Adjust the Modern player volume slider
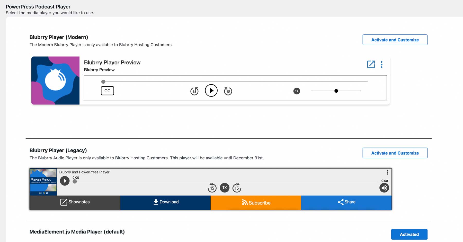This screenshot has height=242, width=463. click(336, 91)
